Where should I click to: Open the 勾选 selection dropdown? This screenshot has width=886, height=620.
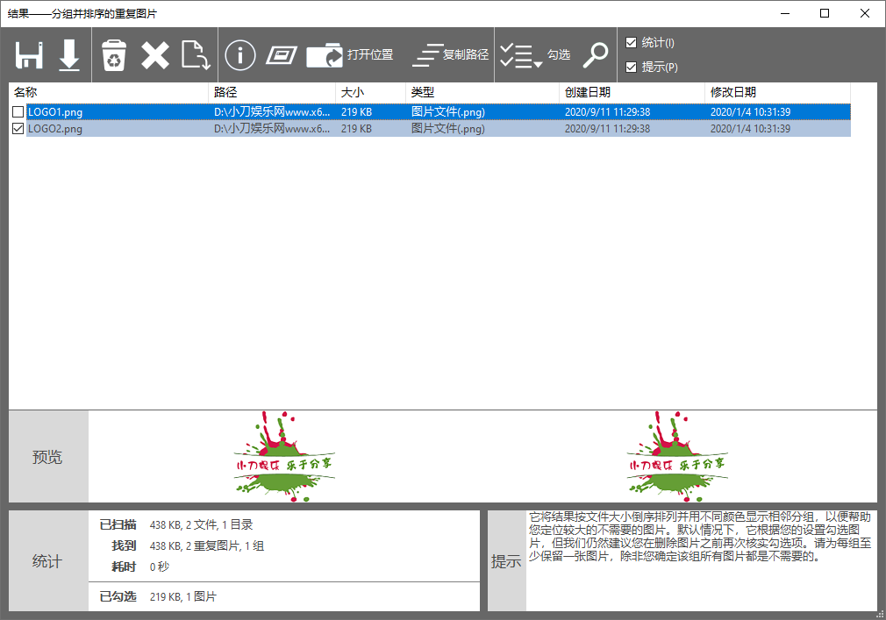535,55
